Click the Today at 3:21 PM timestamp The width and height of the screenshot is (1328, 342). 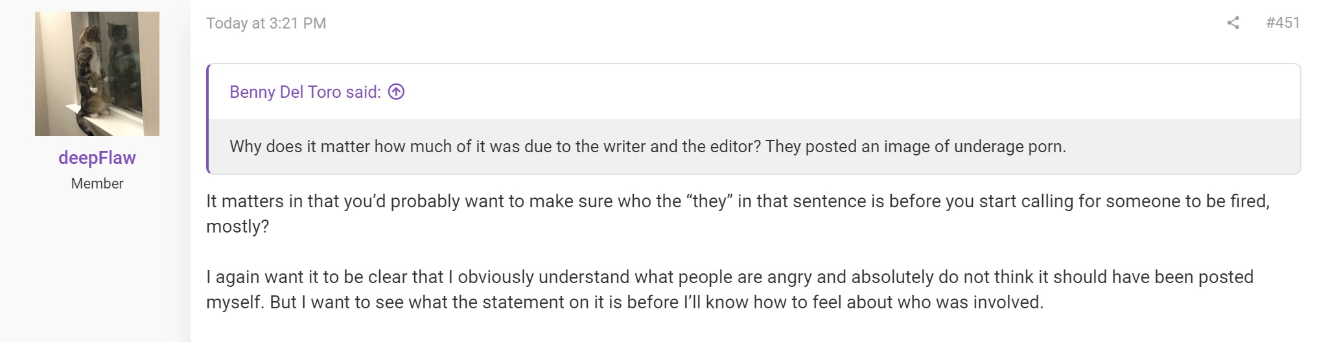click(266, 23)
